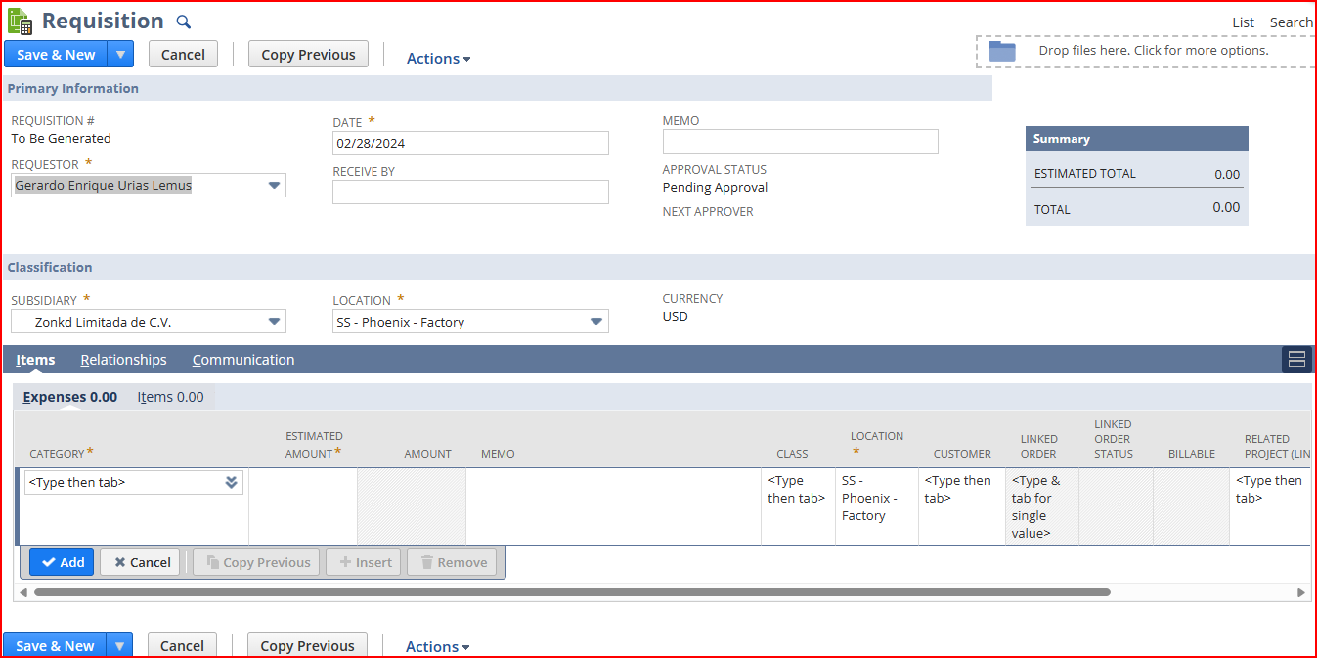Click the Billable cell in expense row
The width and height of the screenshot is (1317, 658).
pos(1191,506)
